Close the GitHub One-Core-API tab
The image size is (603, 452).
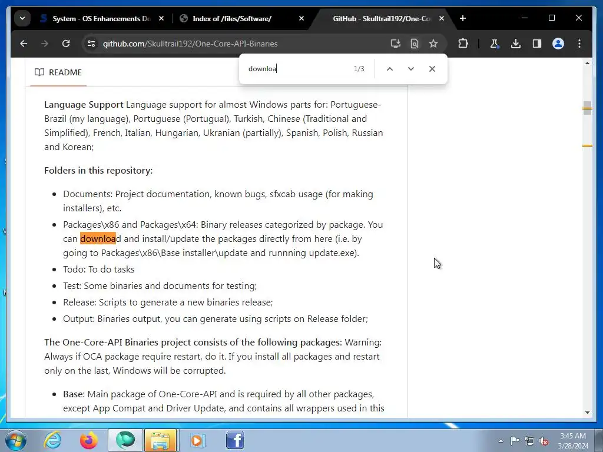(x=442, y=18)
